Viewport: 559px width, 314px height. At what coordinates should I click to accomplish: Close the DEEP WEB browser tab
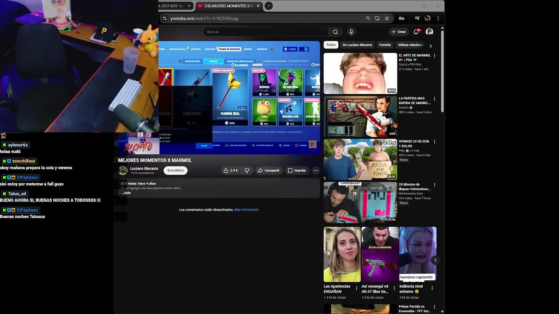[x=189, y=6]
